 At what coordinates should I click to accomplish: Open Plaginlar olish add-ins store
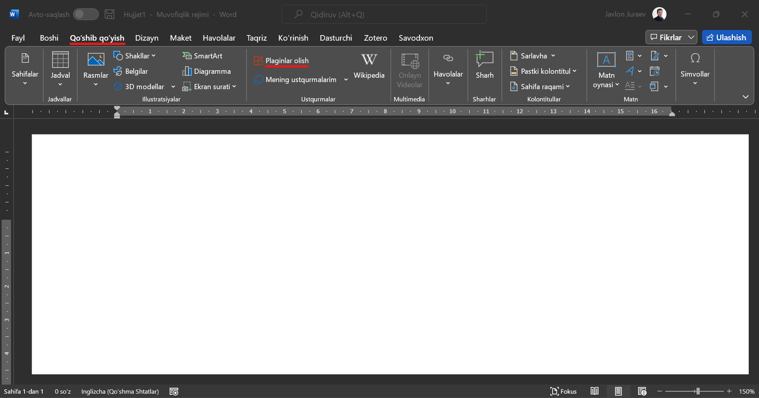coord(281,61)
